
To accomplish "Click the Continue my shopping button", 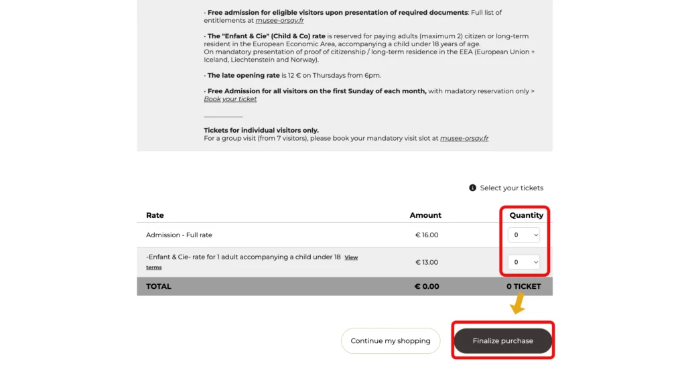I will 391,341.
